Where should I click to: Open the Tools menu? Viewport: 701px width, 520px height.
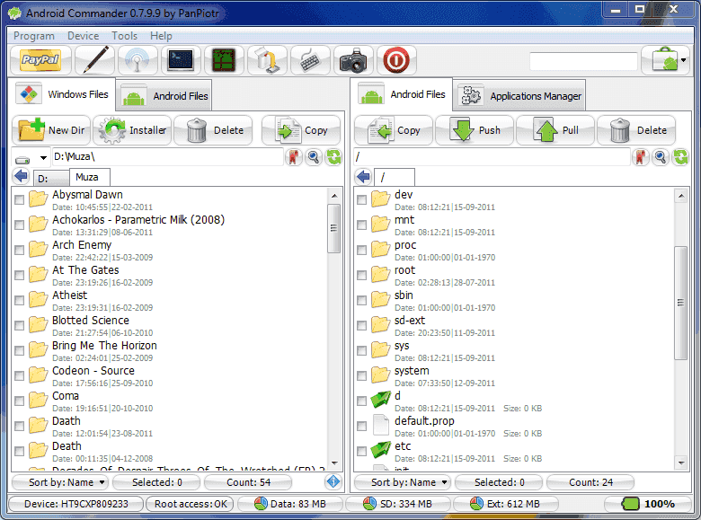coord(124,36)
